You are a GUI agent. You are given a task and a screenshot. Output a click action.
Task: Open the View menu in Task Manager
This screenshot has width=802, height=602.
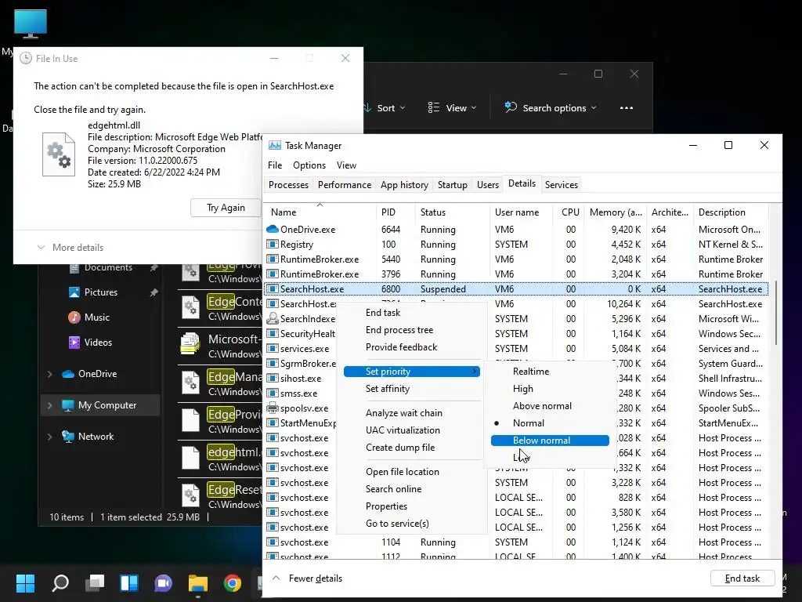[346, 165]
